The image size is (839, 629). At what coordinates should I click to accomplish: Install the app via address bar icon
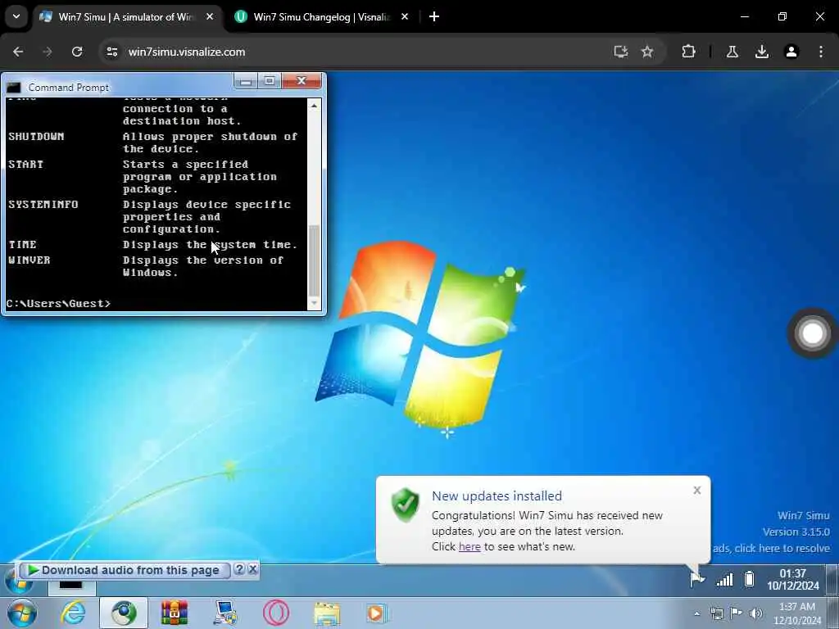coord(621,52)
